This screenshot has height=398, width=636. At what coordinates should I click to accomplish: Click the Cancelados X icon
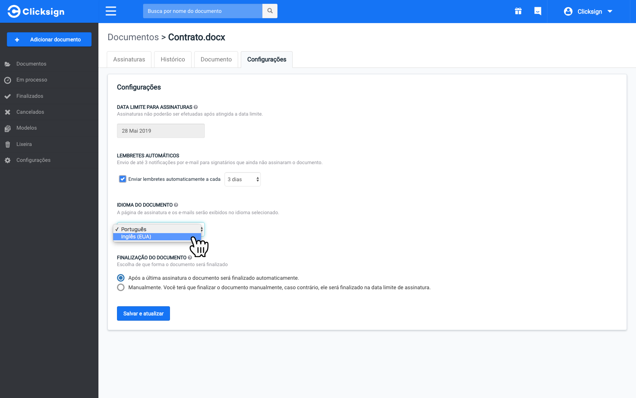(8, 112)
